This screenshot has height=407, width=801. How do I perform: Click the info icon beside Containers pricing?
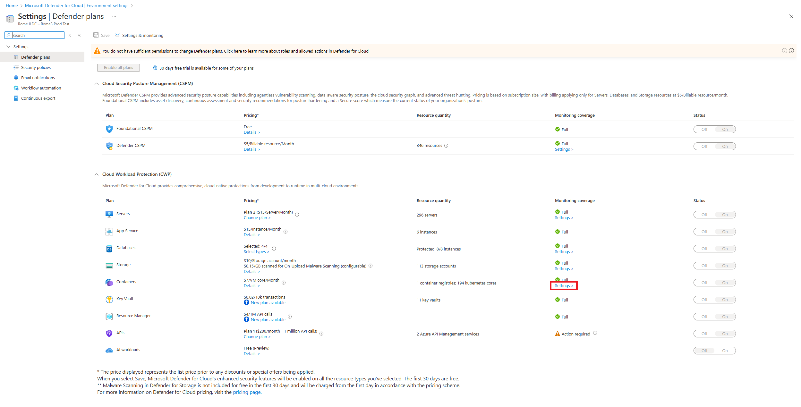pyautogui.click(x=284, y=283)
